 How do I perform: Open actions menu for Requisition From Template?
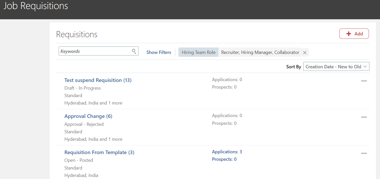tap(364, 153)
